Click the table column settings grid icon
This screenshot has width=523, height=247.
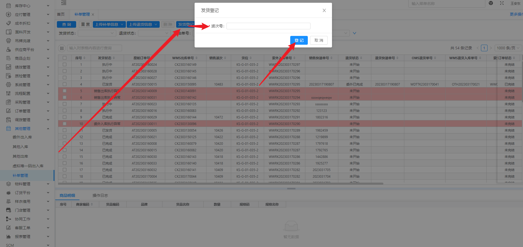click(x=62, y=48)
